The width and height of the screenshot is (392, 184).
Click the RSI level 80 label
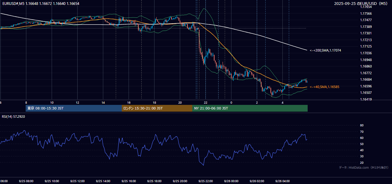(362, 125)
